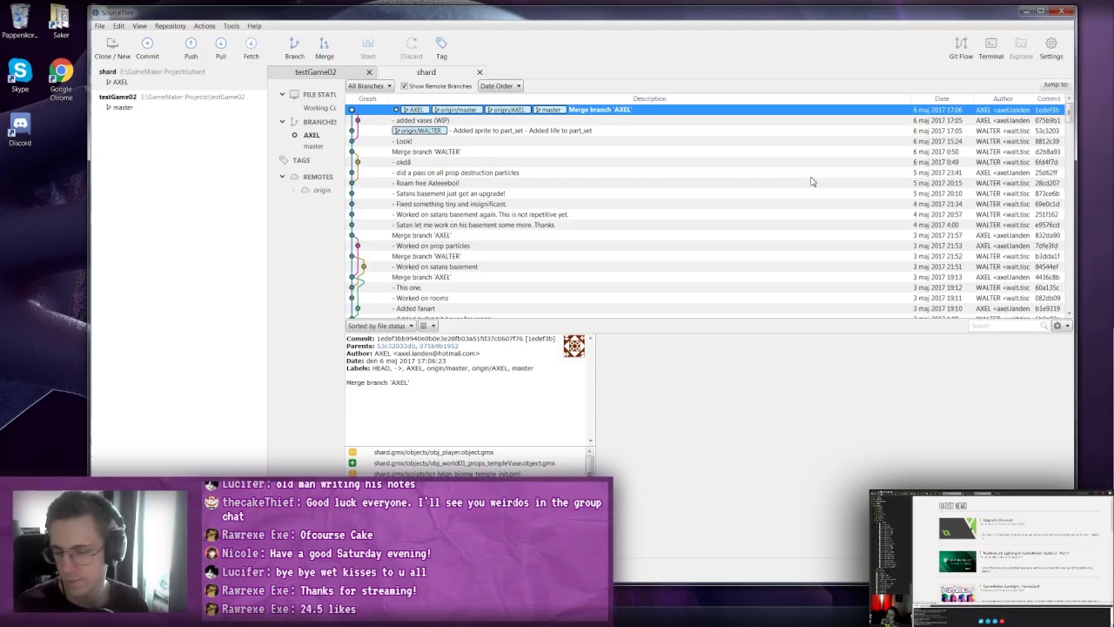Image resolution: width=1114 pixels, height=627 pixels.
Task: Open Sorted by file status dropdown
Action: coord(380,326)
